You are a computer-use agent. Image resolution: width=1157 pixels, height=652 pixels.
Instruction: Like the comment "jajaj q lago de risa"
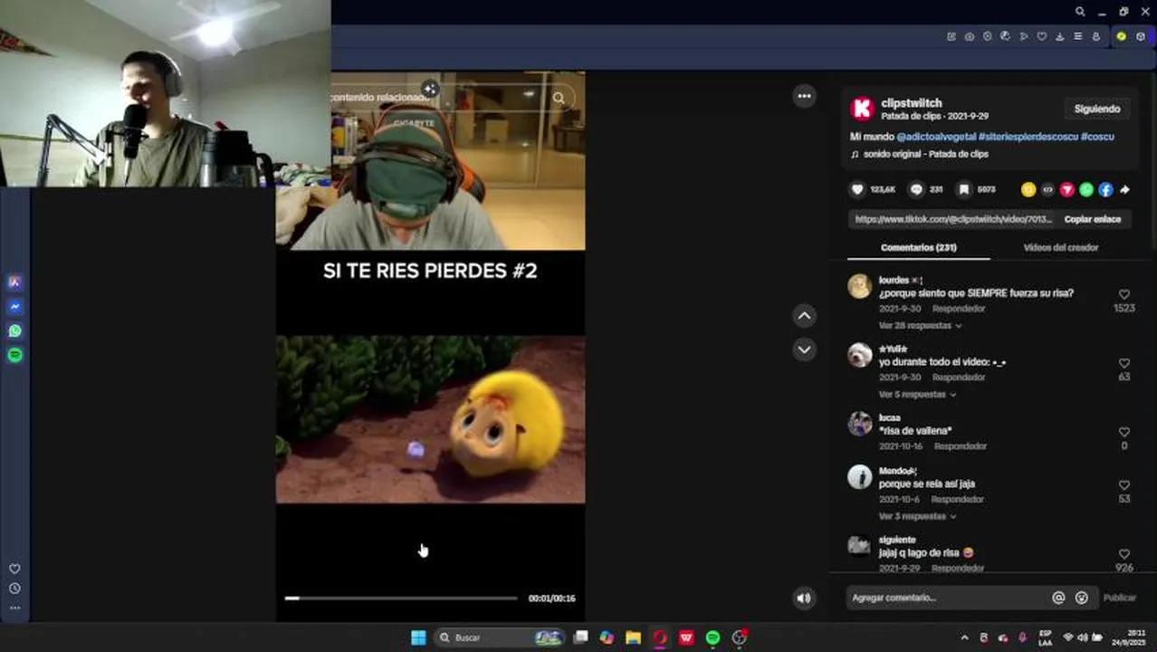click(x=1124, y=554)
